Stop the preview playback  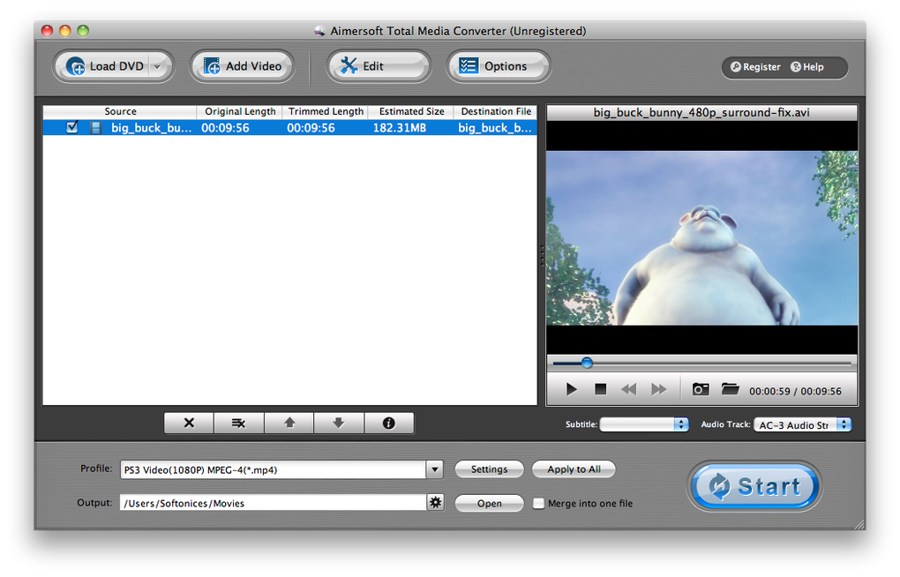pos(600,389)
